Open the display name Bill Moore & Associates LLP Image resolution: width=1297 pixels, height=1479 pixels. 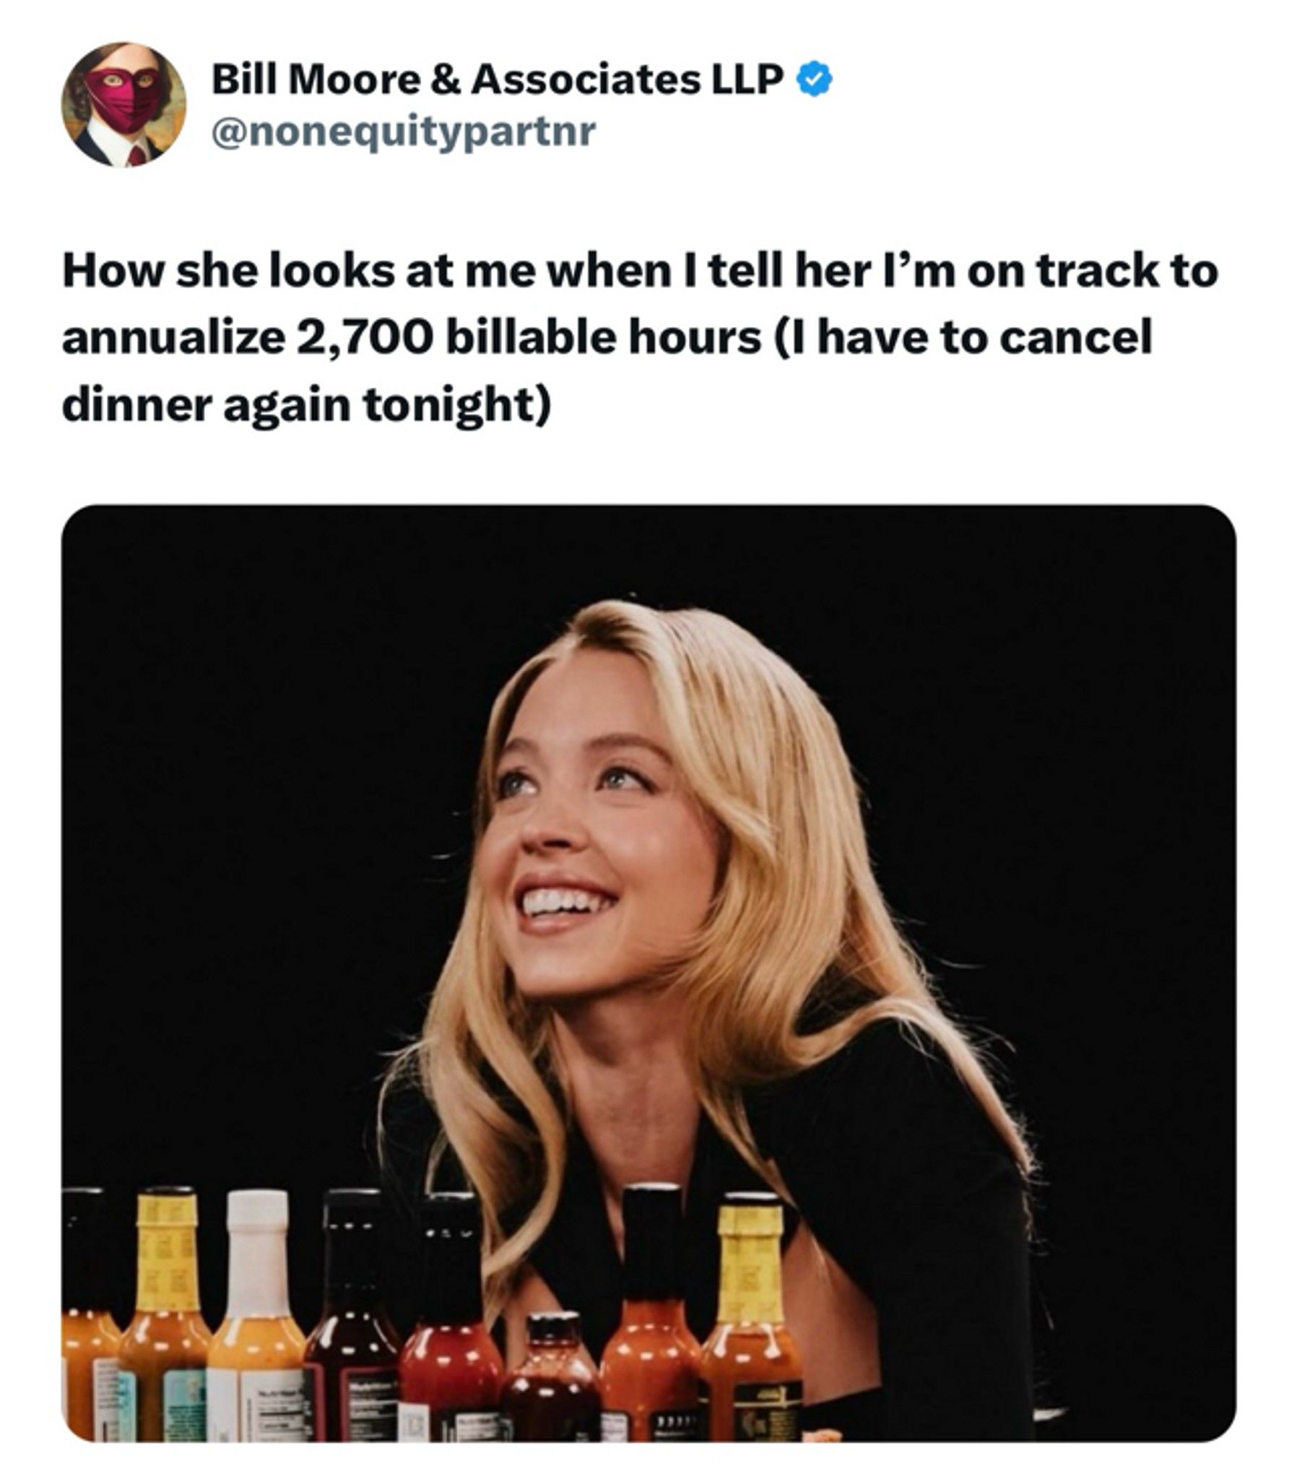click(x=498, y=79)
